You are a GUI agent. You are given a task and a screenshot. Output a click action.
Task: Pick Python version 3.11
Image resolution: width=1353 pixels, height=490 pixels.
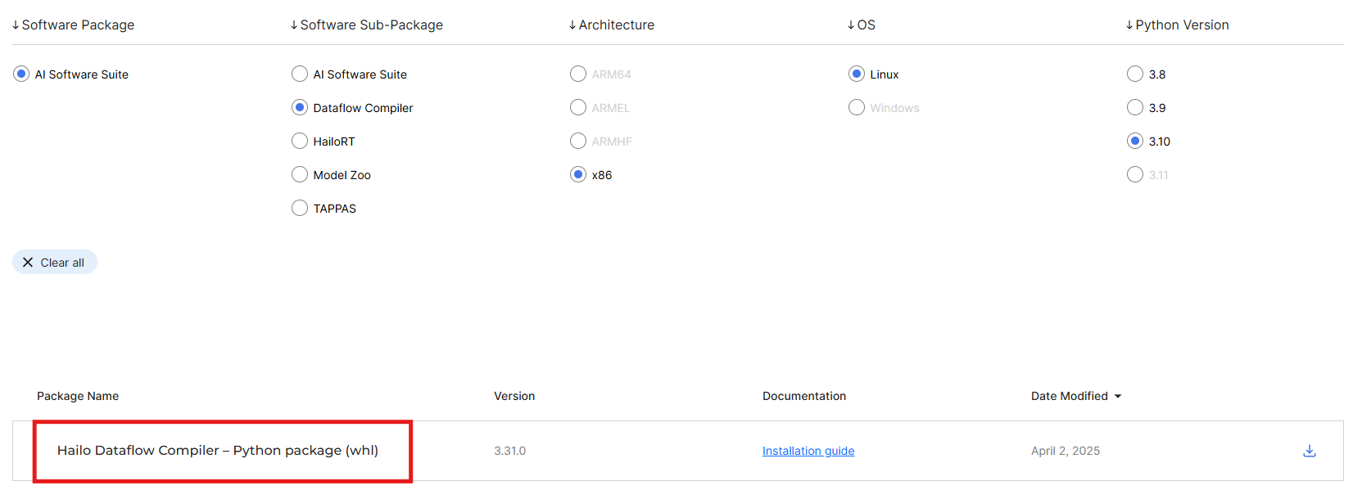click(x=1135, y=175)
